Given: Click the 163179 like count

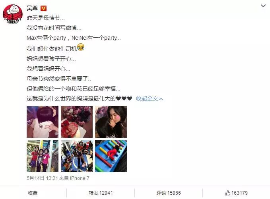Looking at the screenshot, I should click(x=239, y=193).
